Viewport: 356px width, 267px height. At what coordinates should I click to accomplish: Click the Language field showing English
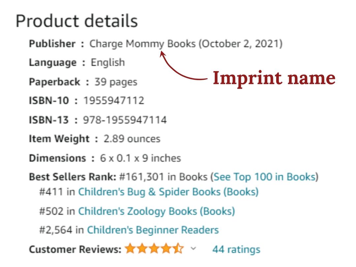107,62
